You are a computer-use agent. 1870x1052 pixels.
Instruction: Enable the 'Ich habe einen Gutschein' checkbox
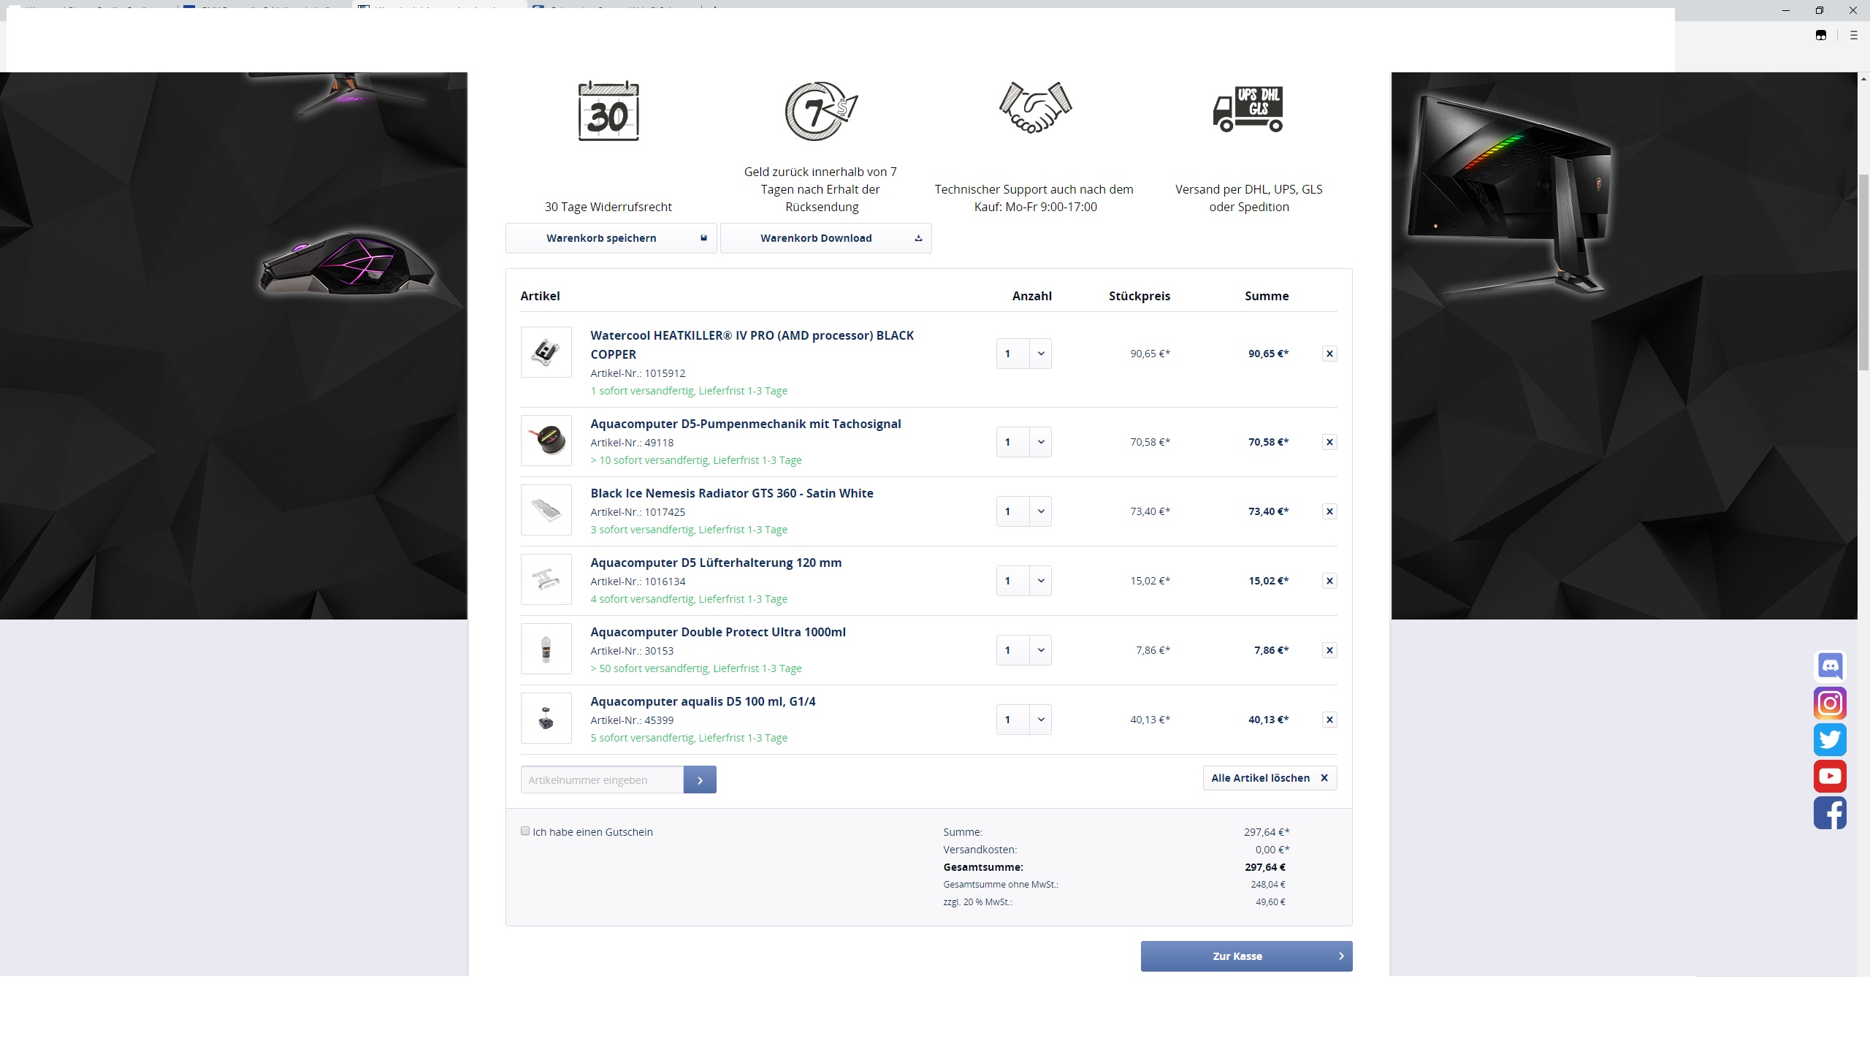point(525,831)
